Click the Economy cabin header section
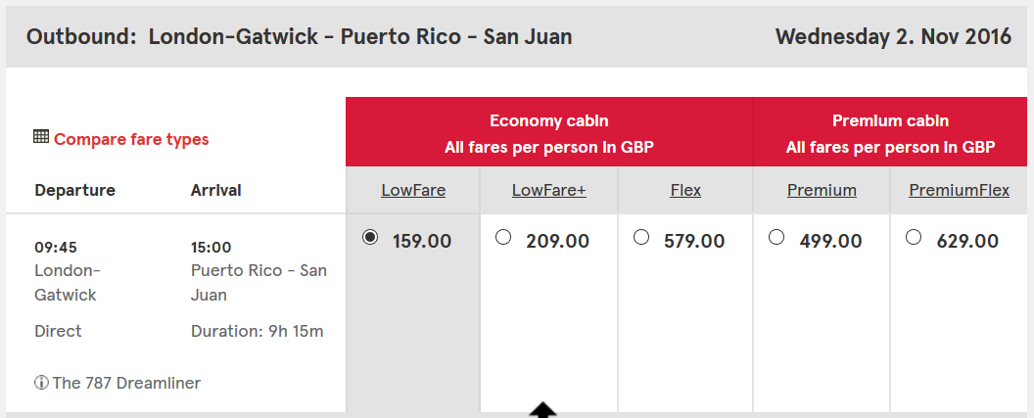 [549, 132]
